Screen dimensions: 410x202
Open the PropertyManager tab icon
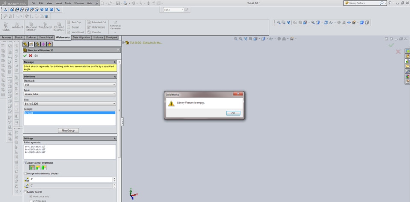click(31, 44)
